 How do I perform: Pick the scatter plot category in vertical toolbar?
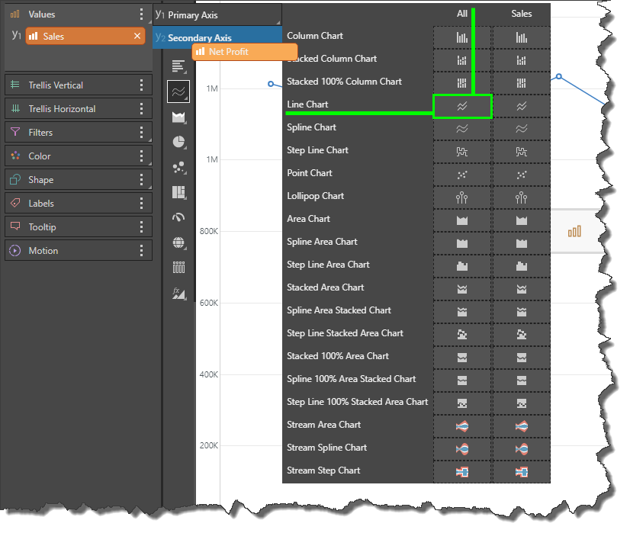pyautogui.click(x=178, y=167)
